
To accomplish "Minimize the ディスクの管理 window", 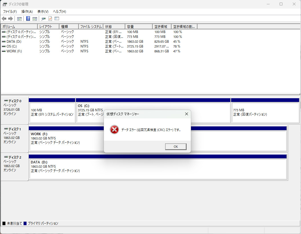I will tap(268, 4).
